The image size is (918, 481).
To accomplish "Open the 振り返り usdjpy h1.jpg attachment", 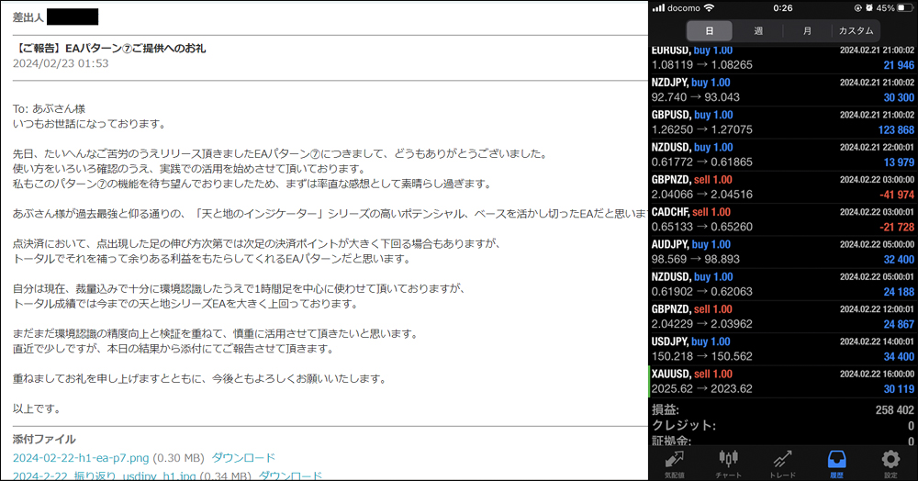I will click(105, 475).
